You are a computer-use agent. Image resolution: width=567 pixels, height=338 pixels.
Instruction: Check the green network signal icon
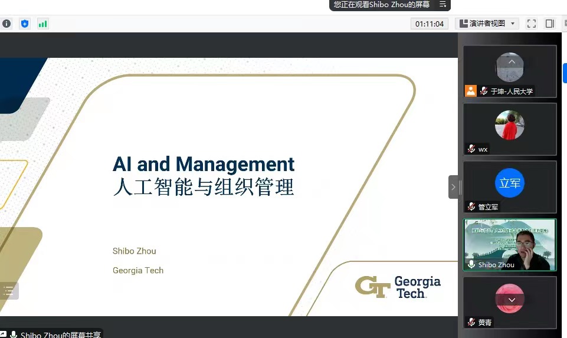point(42,24)
